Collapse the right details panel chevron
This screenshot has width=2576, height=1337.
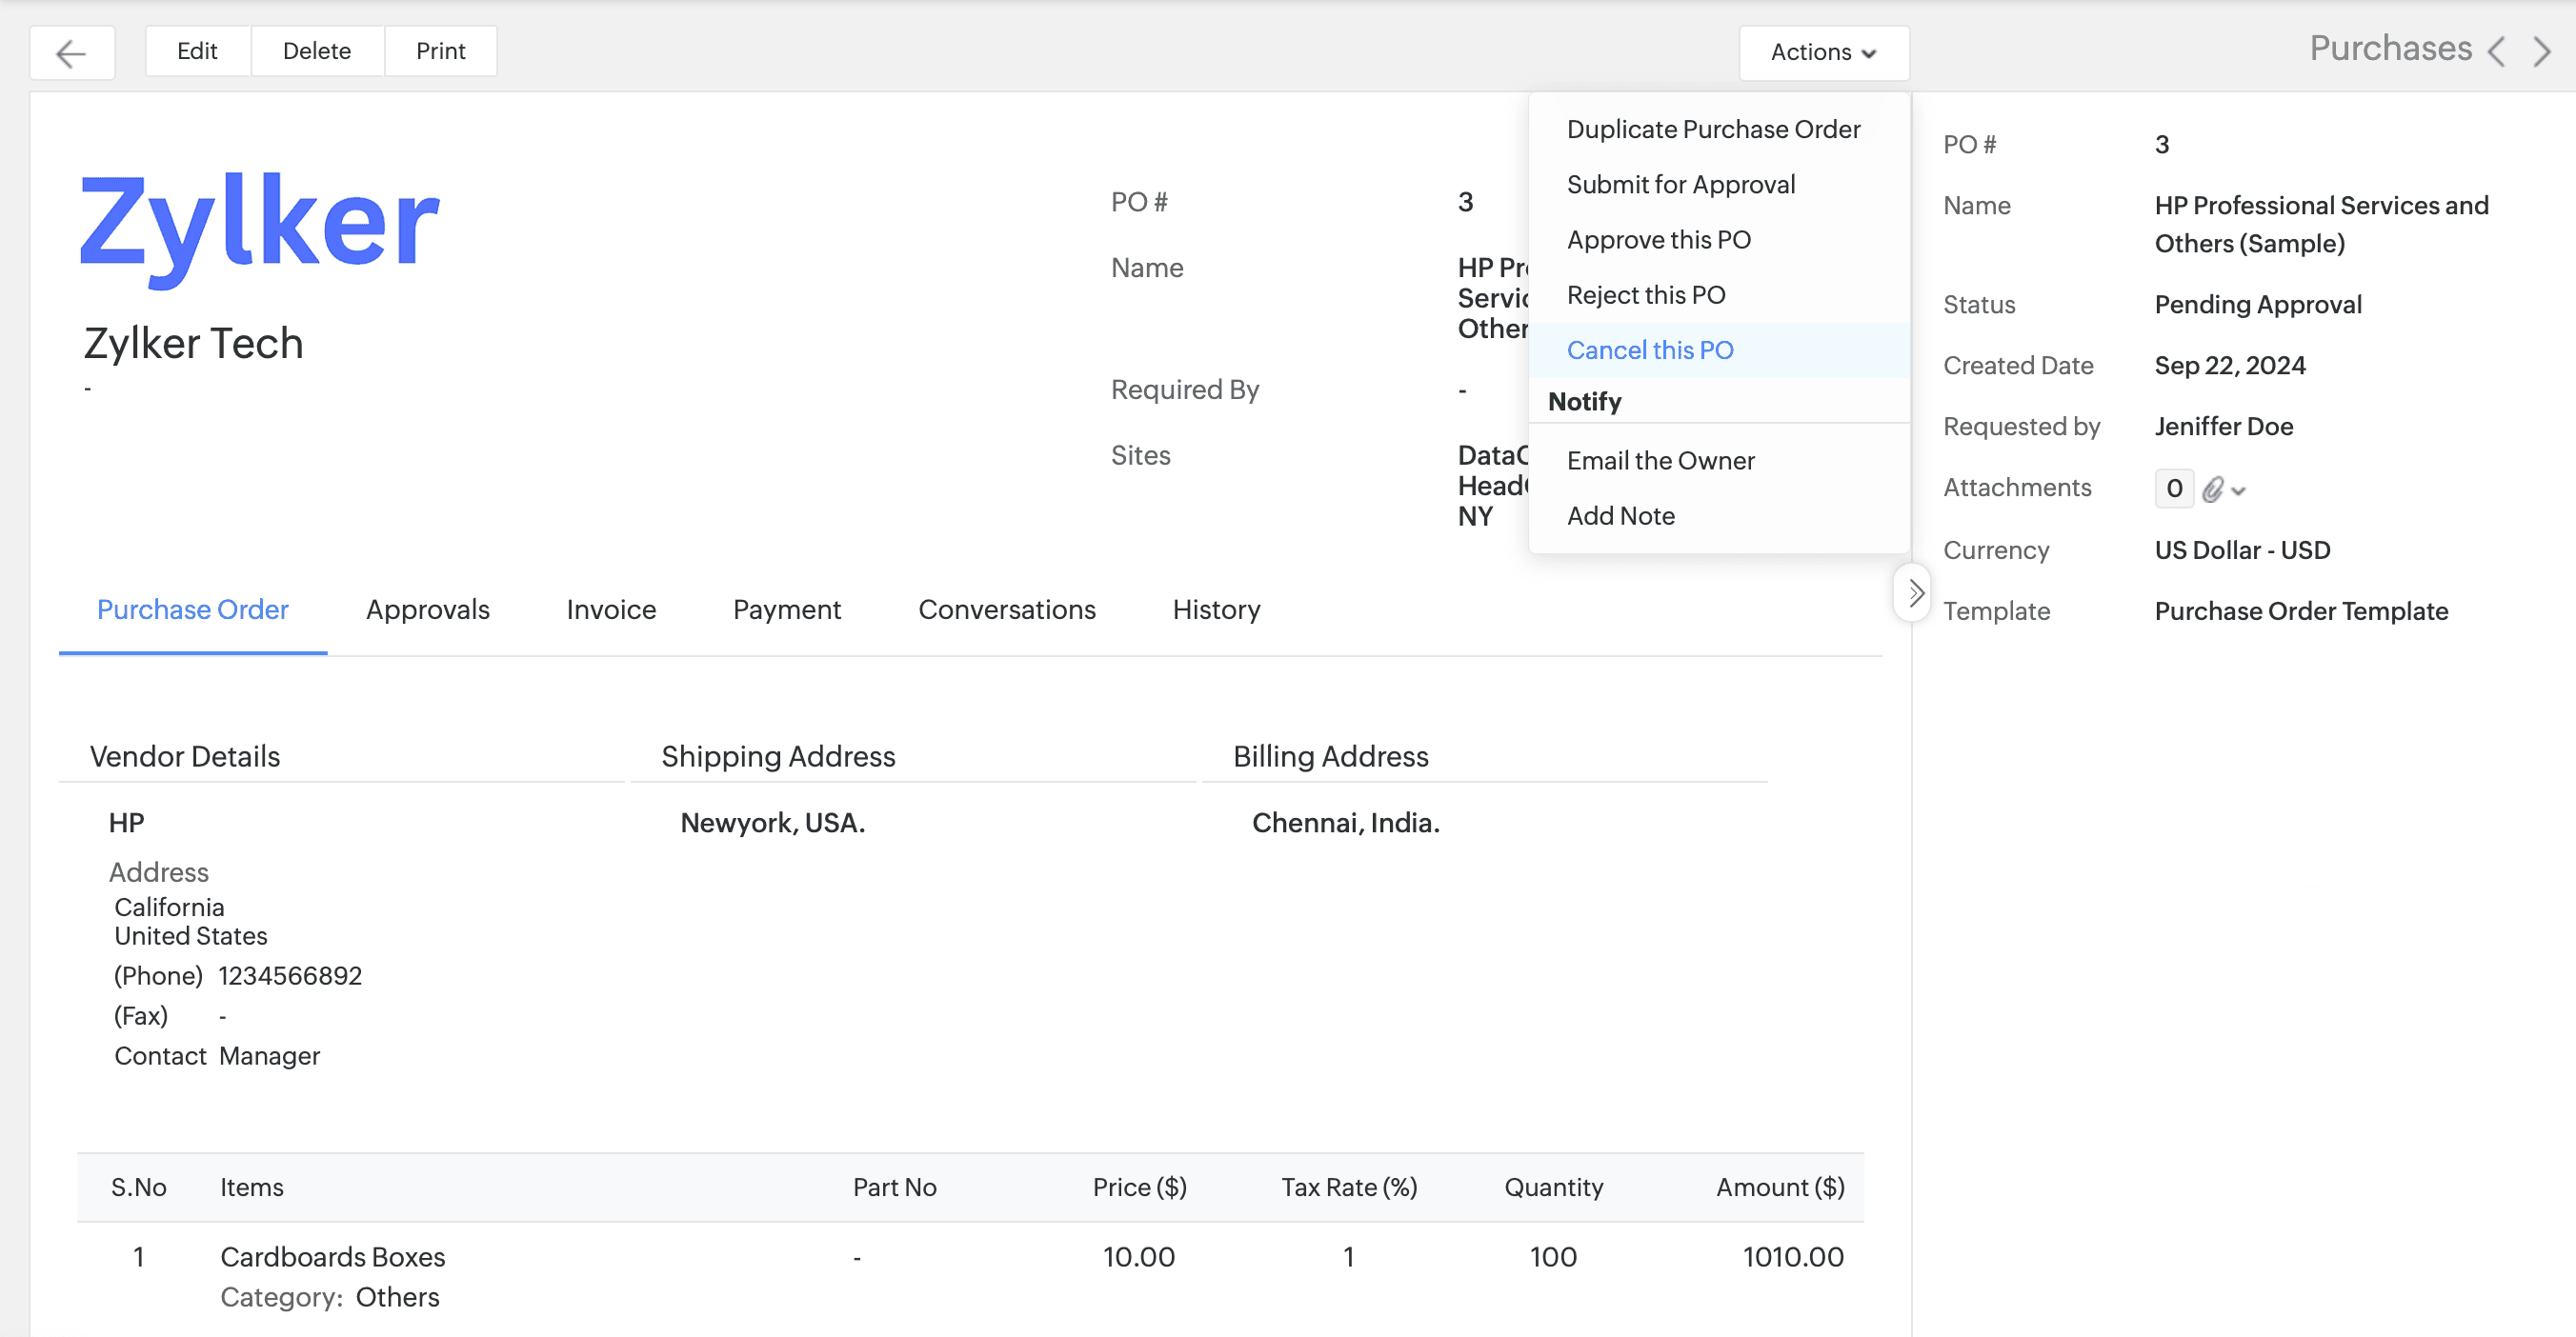click(x=1914, y=593)
